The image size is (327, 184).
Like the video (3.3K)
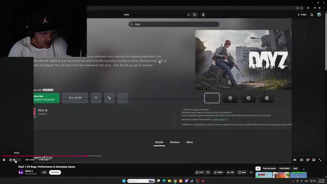(x=199, y=172)
